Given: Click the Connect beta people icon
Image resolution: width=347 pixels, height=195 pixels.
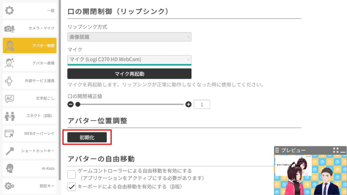Looking at the screenshot, I should pyautogui.click(x=9, y=116).
